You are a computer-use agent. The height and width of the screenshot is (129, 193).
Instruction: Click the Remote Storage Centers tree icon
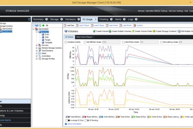pyautogui.click(x=40, y=48)
